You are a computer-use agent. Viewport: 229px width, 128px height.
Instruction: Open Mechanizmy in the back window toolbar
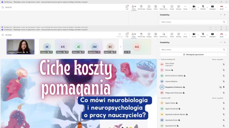pos(164,7)
